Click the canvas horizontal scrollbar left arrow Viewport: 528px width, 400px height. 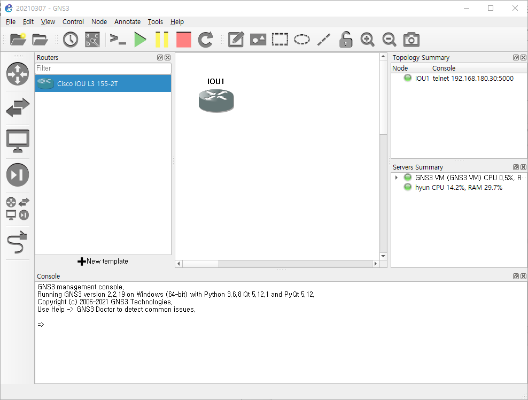(179, 264)
